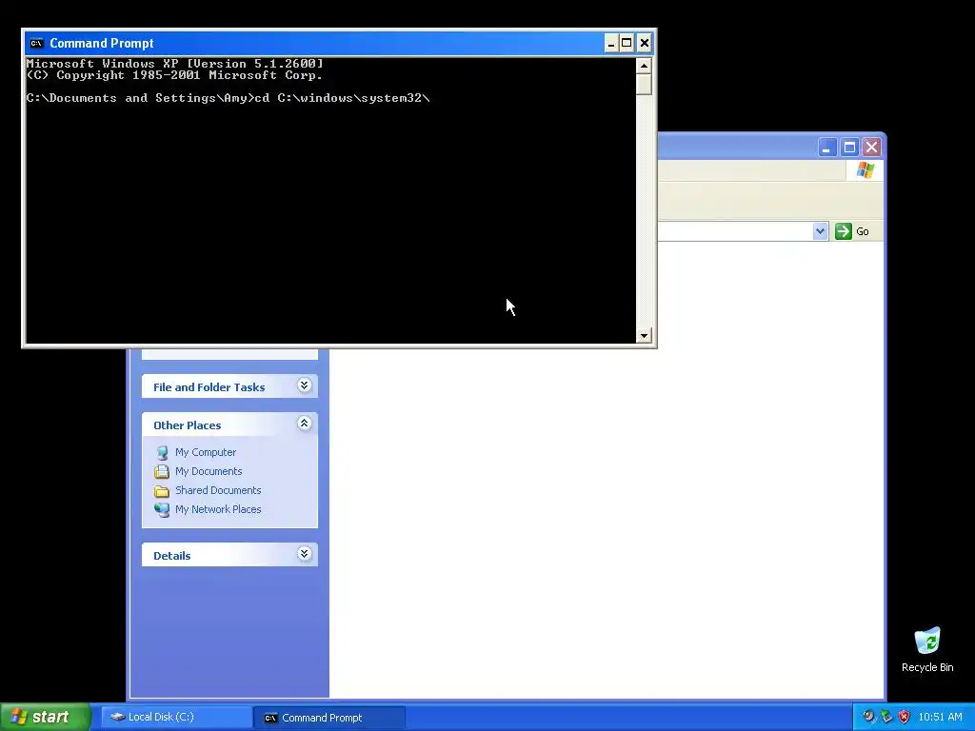Open My Computer link in Other Places
This screenshot has width=975, height=731.
(x=206, y=452)
